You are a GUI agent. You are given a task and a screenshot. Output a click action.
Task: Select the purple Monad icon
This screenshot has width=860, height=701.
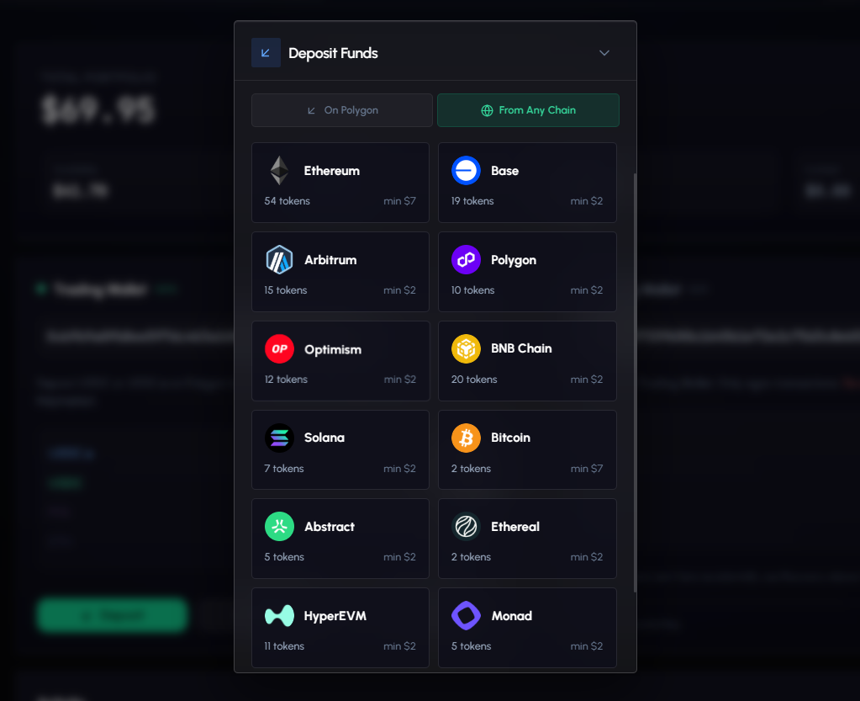pyautogui.click(x=466, y=616)
